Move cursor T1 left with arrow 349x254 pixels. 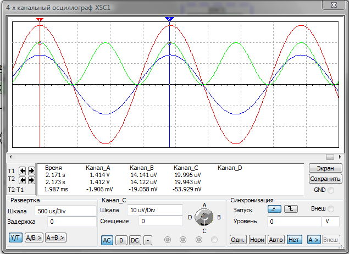23,171
